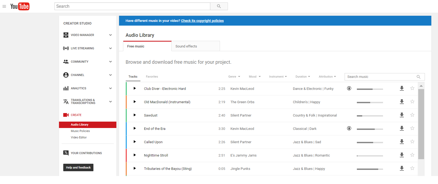Show attribution info for End of the Era
The width and height of the screenshot is (438, 184).
pos(349,128)
